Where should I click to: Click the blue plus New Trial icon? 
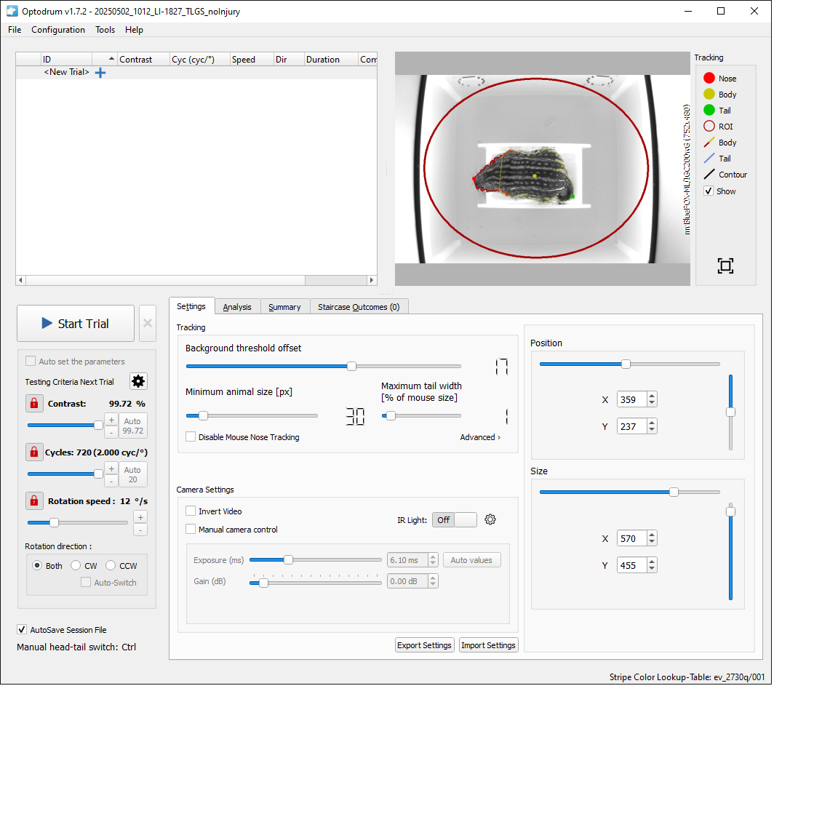100,73
